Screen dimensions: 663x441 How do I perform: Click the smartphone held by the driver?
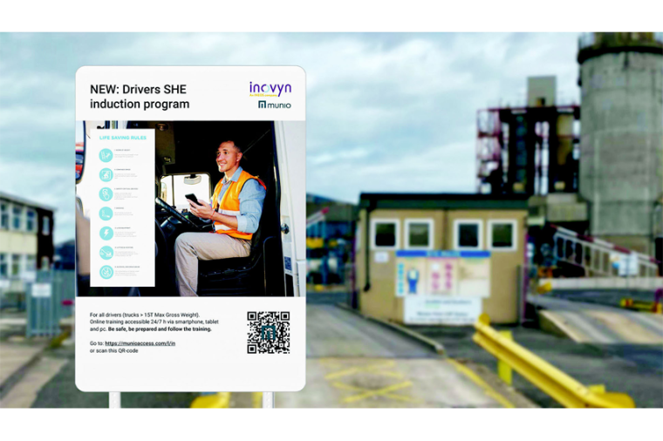(x=193, y=199)
